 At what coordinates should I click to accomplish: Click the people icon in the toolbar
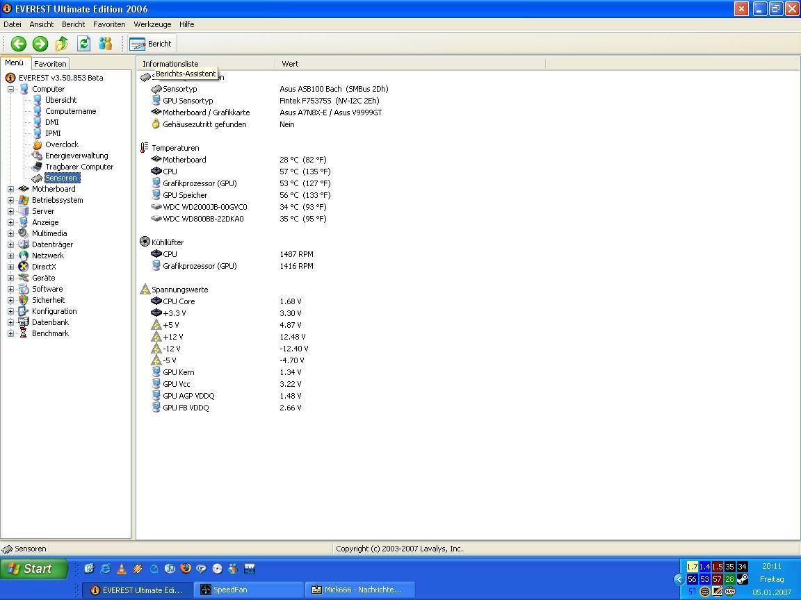point(106,44)
